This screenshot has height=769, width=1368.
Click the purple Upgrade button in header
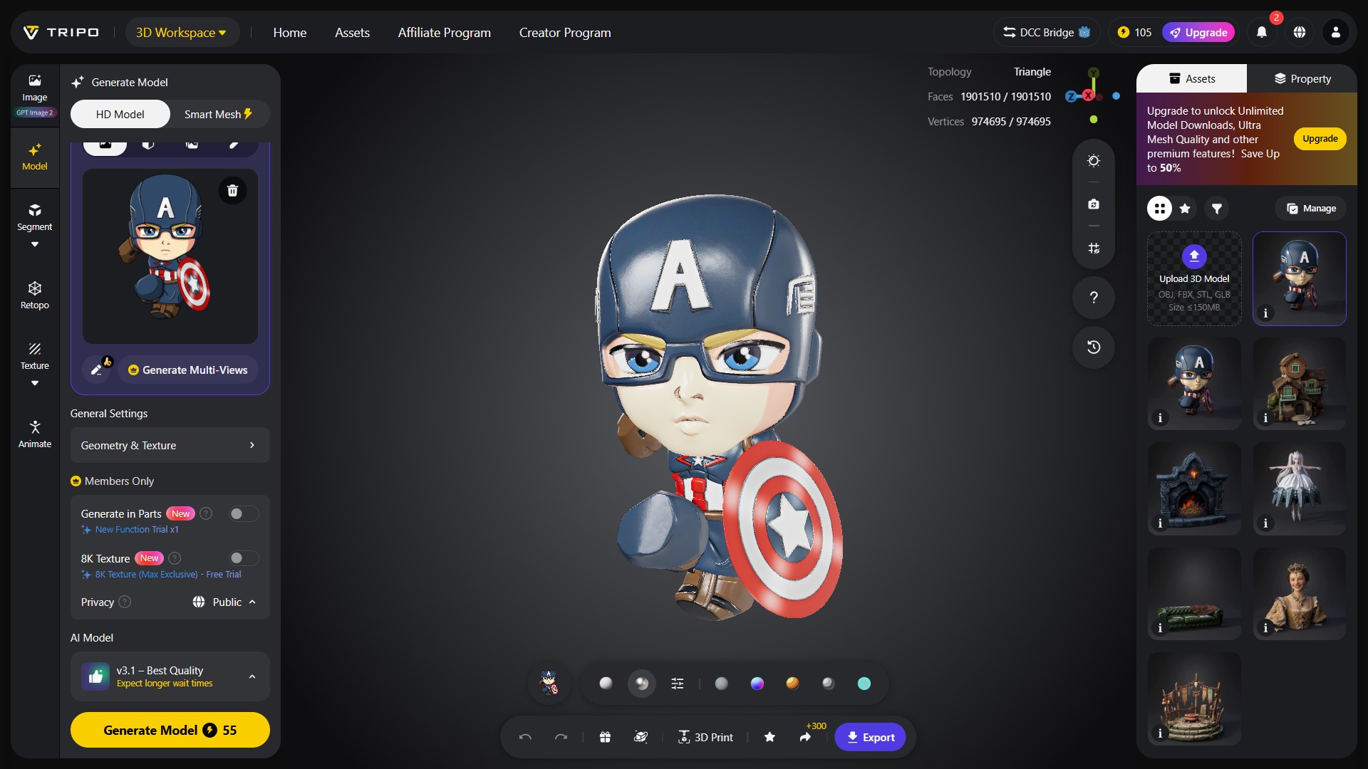[1198, 32]
